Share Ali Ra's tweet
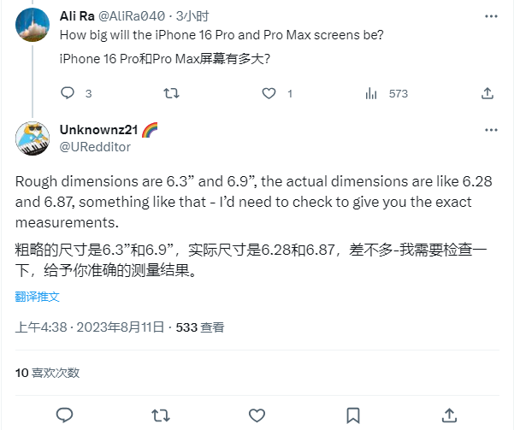Screen dimensions: 514x430 pos(487,93)
